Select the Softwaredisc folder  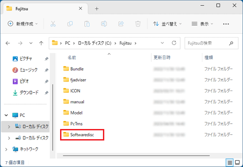coord(78,135)
